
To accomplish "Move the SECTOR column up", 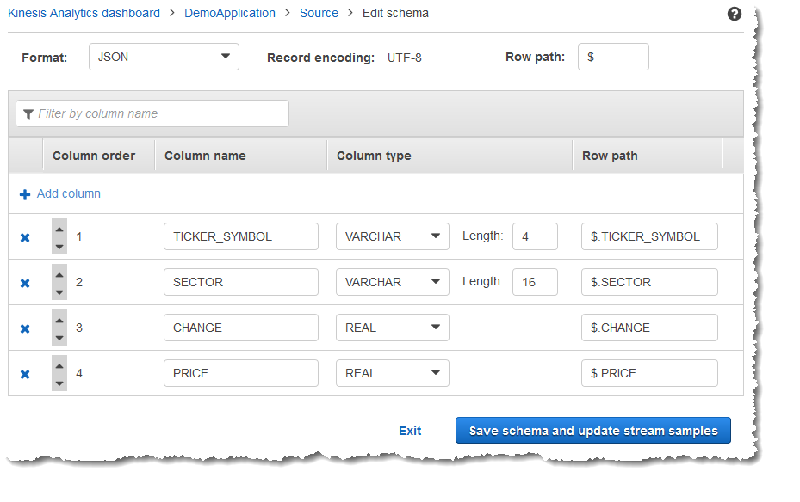I will [x=59, y=273].
